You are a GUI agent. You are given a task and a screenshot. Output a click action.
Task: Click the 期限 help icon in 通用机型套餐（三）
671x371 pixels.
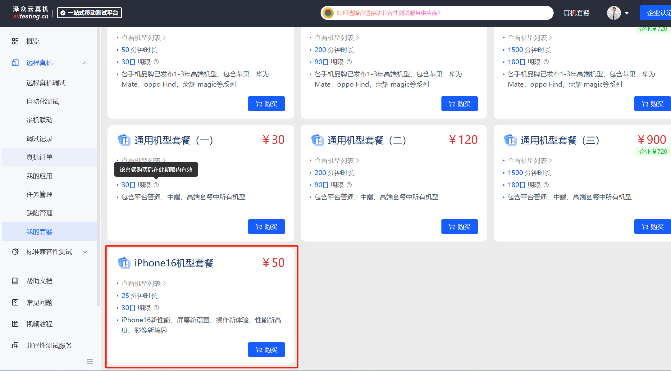tap(546, 185)
